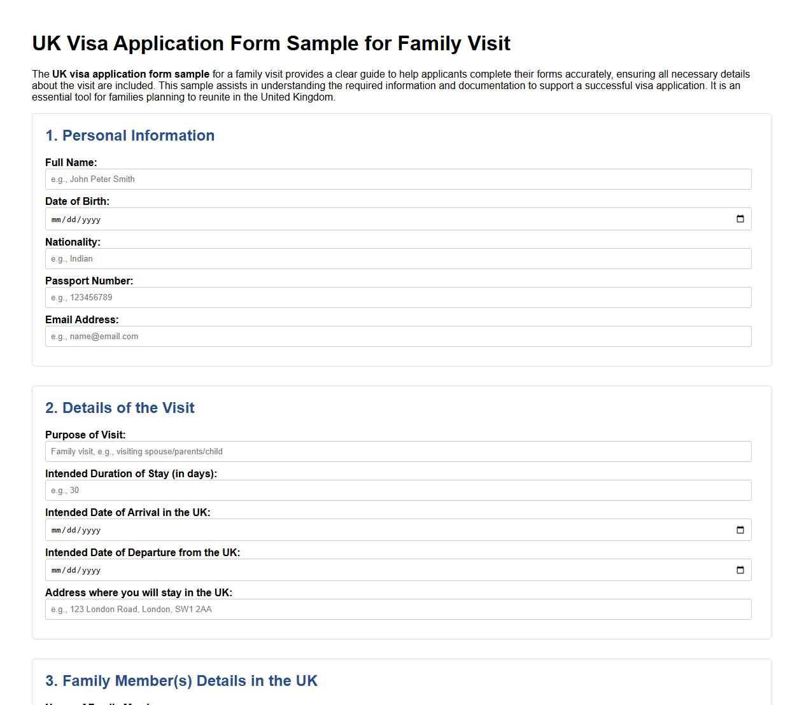Click the Date of Birth label

[77, 201]
